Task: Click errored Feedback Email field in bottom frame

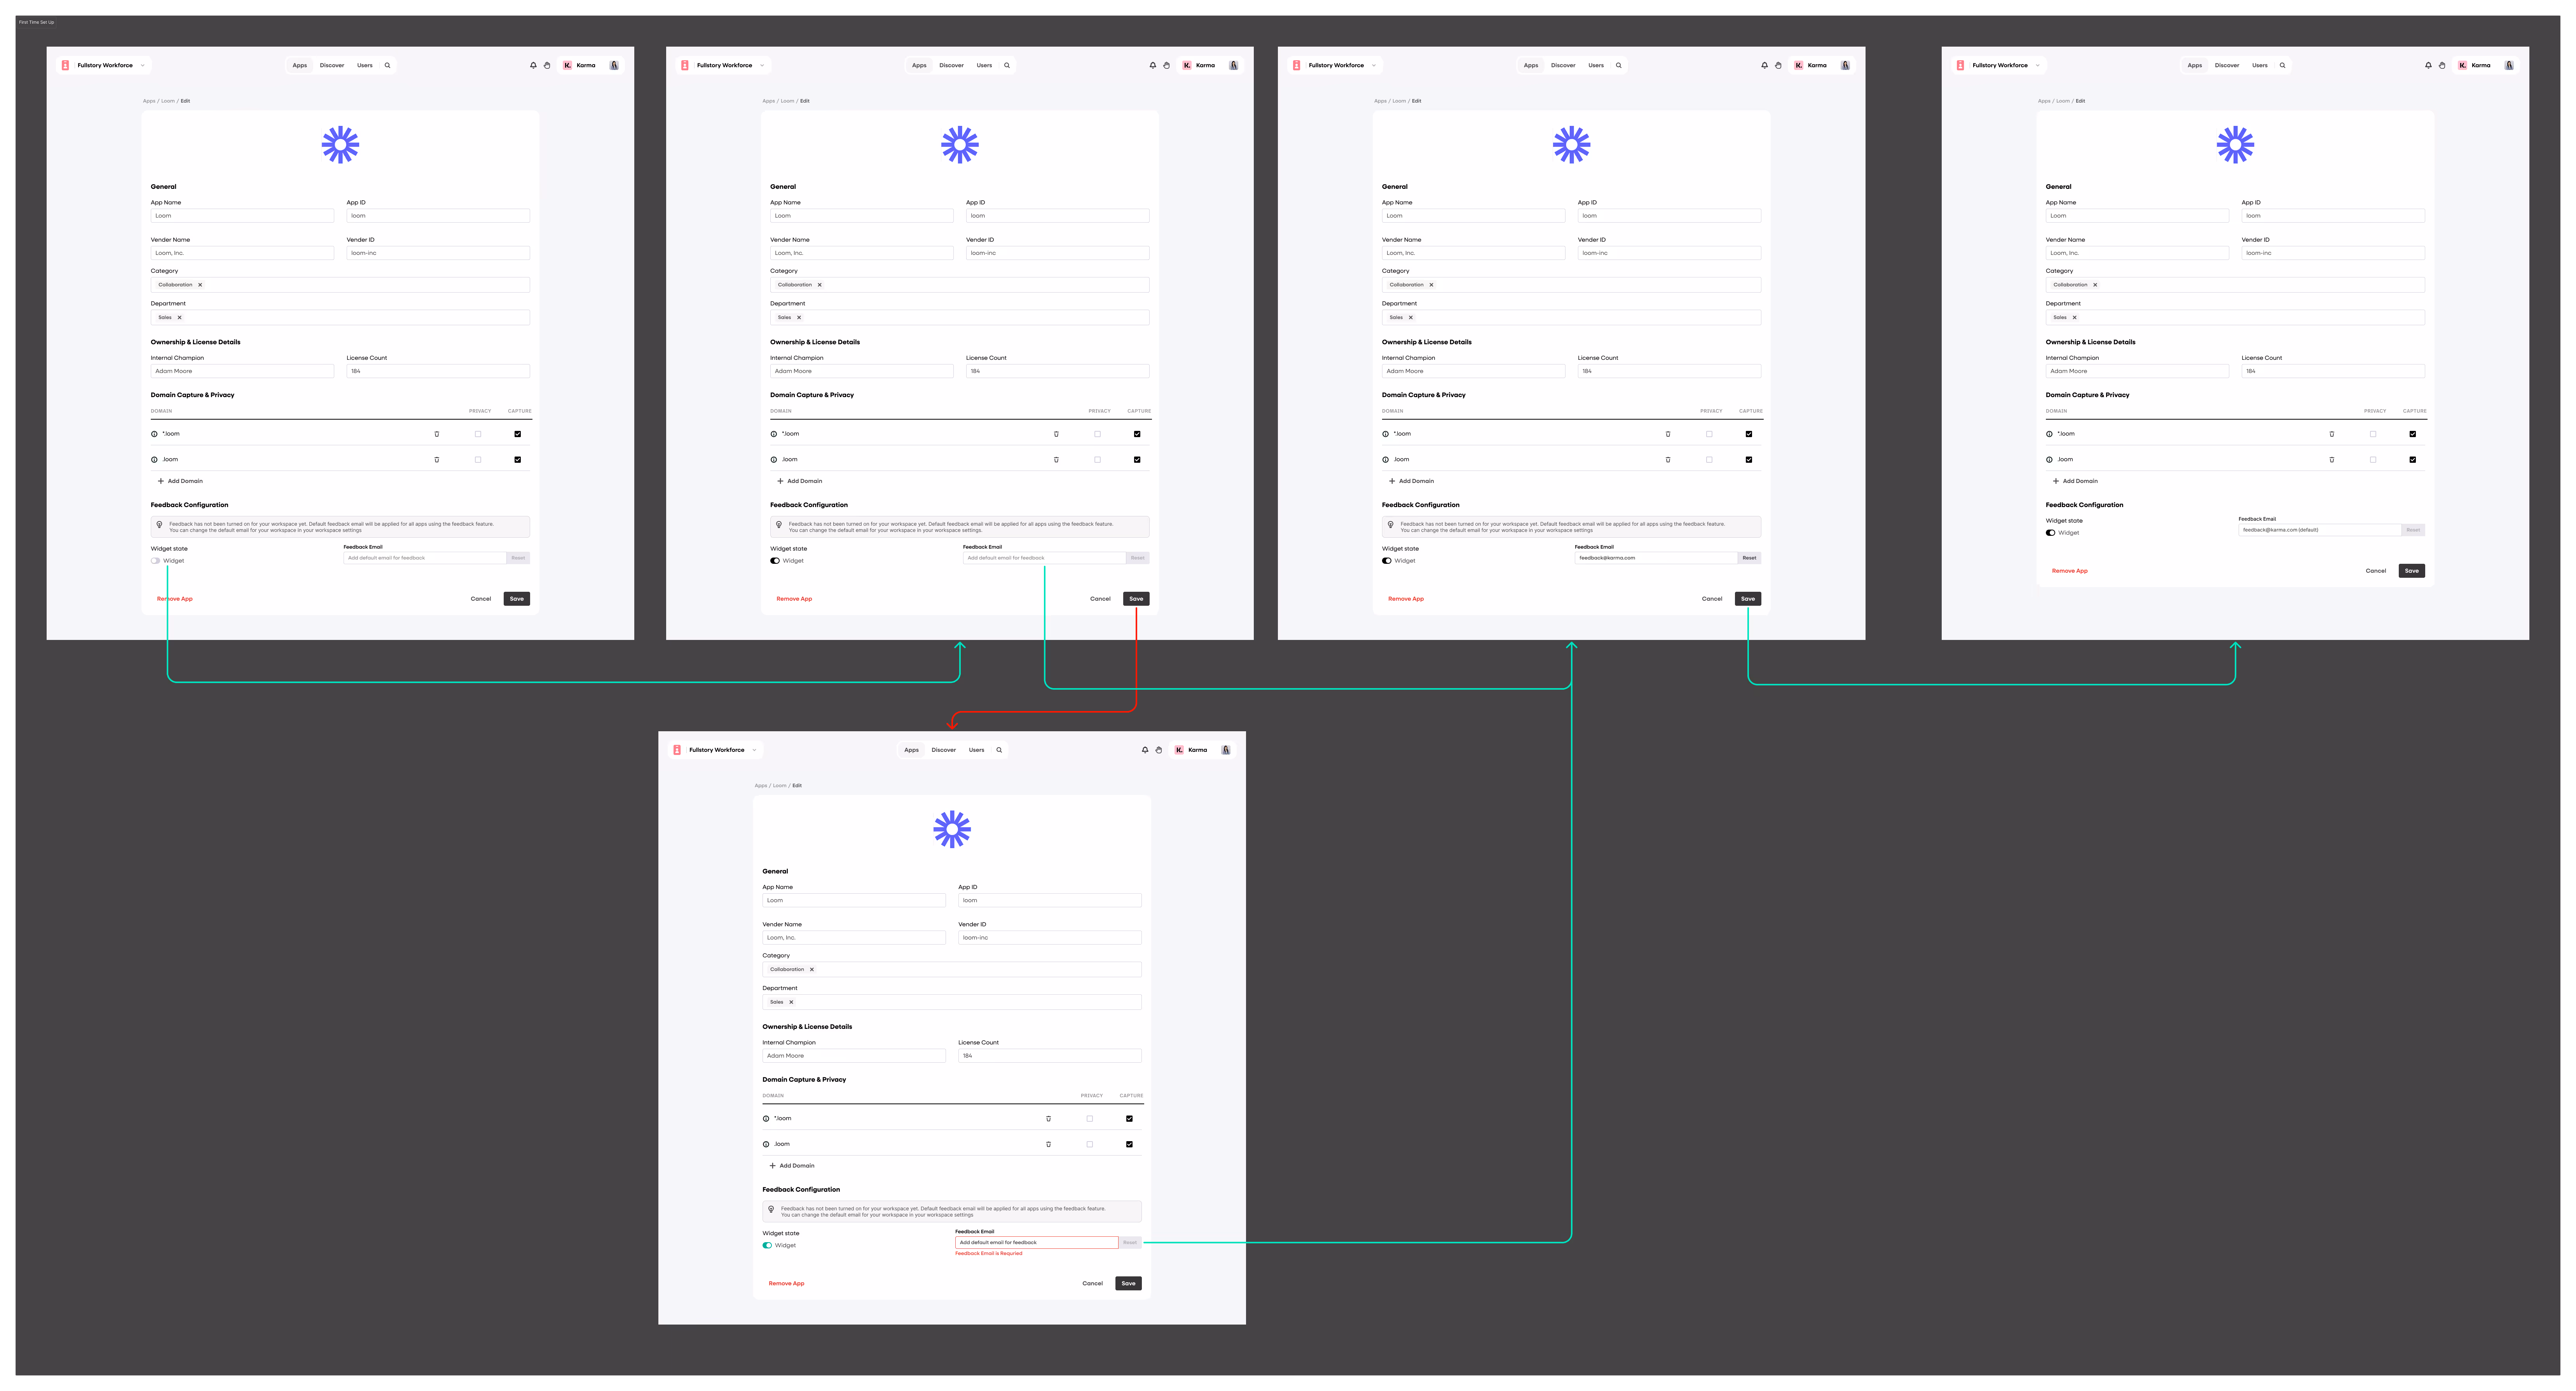Action: click(x=1036, y=1242)
